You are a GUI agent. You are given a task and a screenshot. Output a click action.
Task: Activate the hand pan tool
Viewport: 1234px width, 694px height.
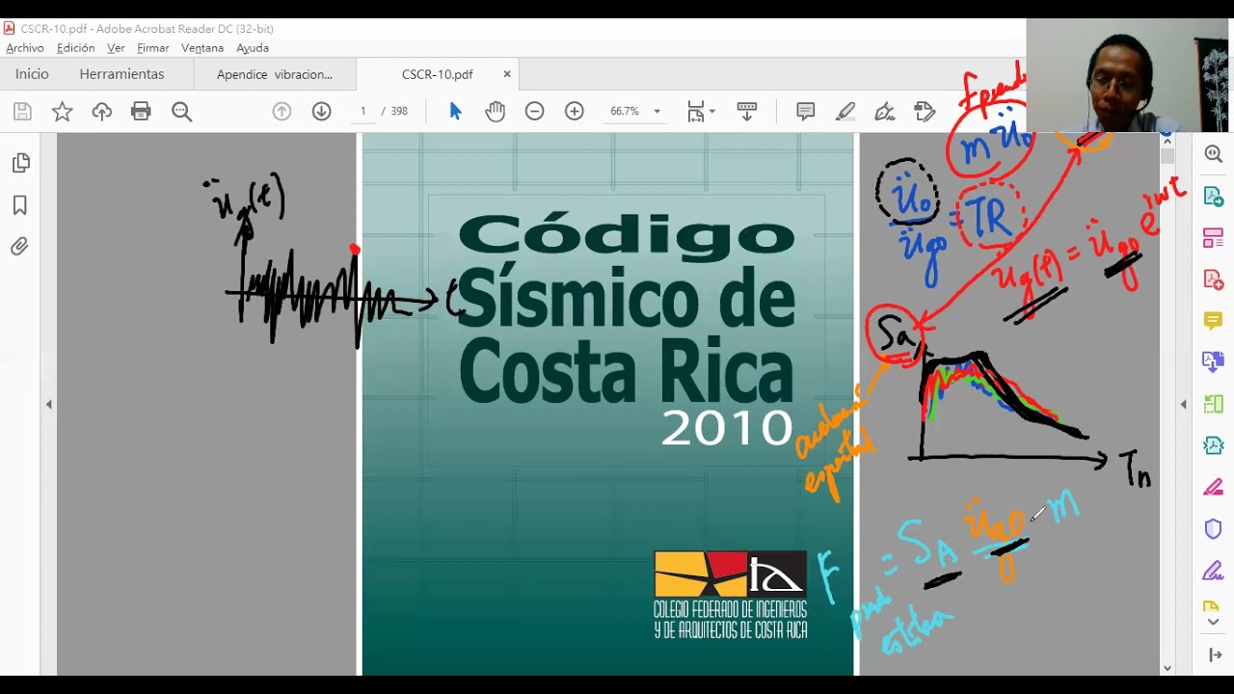(x=495, y=112)
